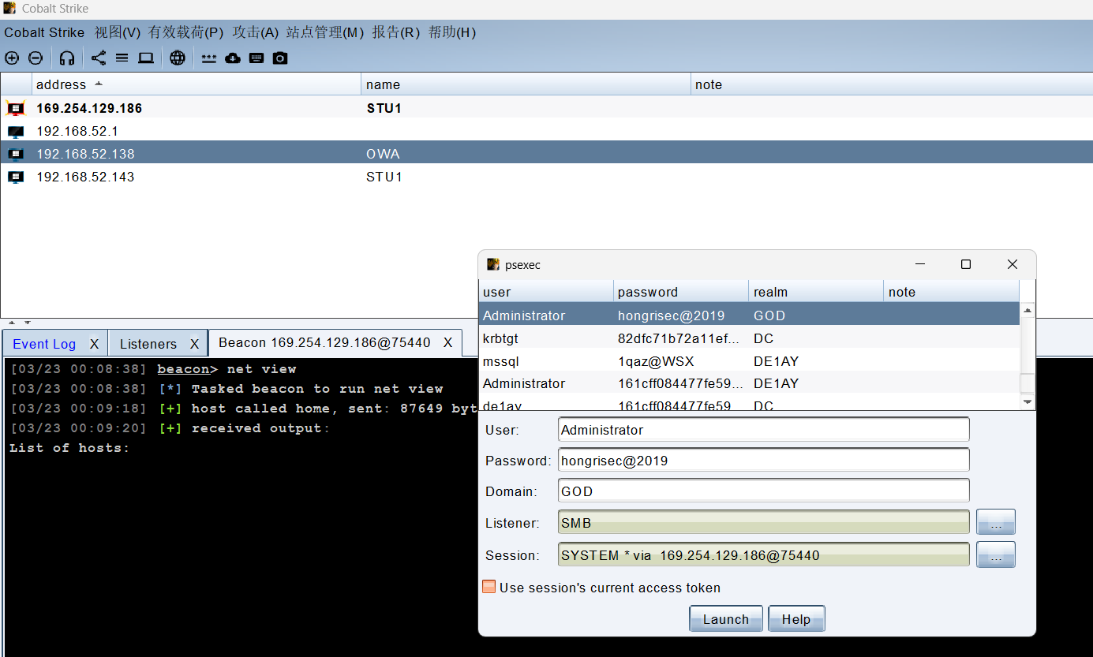The height and width of the screenshot is (657, 1093).
Task: Open Listener chooser with its '...' button
Action: (996, 522)
